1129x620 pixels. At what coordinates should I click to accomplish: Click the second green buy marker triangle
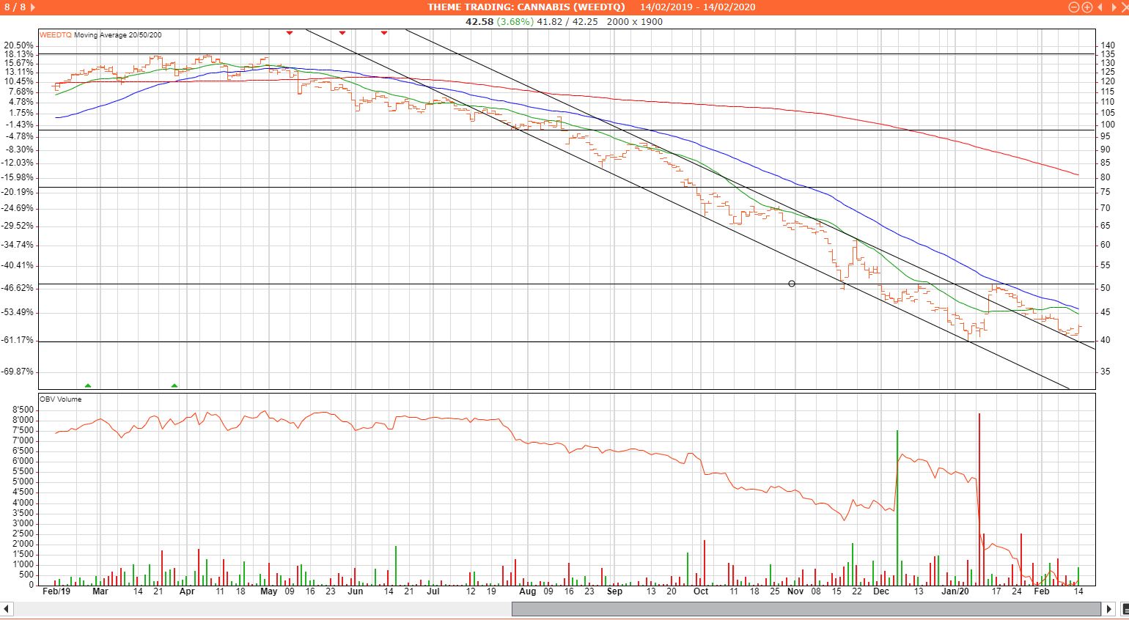click(x=174, y=385)
